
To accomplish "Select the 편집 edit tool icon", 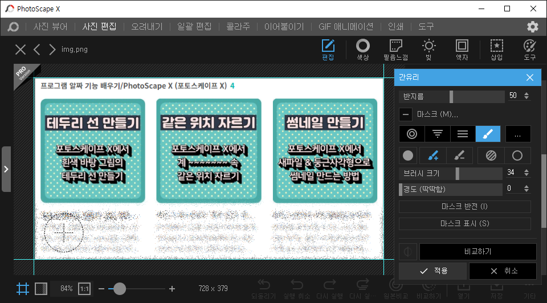I will 328,50.
